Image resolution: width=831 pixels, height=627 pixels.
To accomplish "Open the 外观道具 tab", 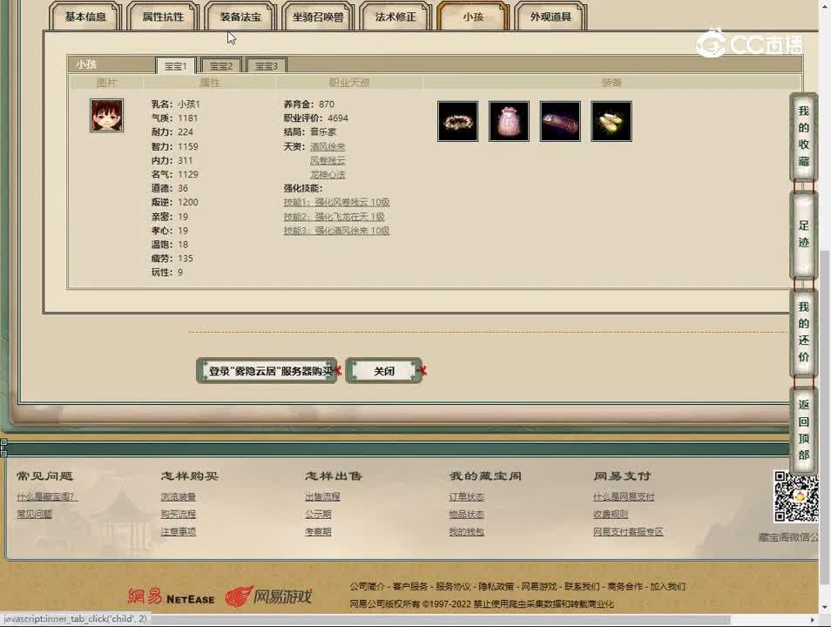I will point(551,17).
